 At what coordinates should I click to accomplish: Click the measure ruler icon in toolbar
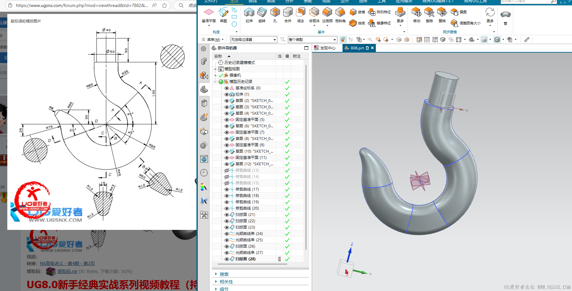(527, 40)
